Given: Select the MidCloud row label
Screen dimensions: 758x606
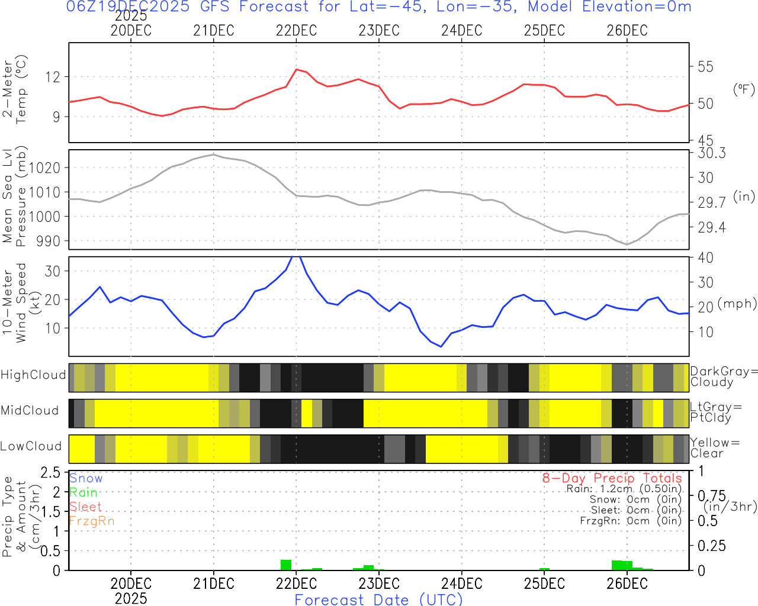Looking at the screenshot, I should coord(30,411).
